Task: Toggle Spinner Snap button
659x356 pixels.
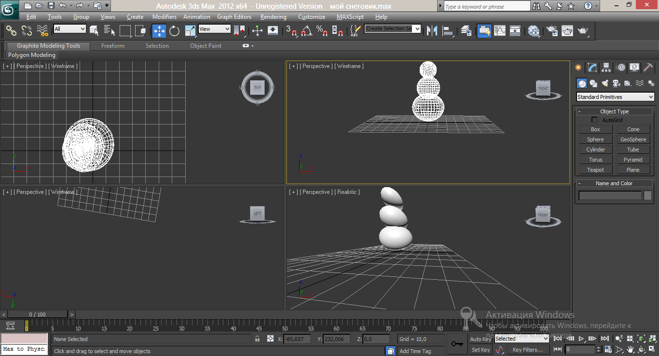Action: pos(338,30)
